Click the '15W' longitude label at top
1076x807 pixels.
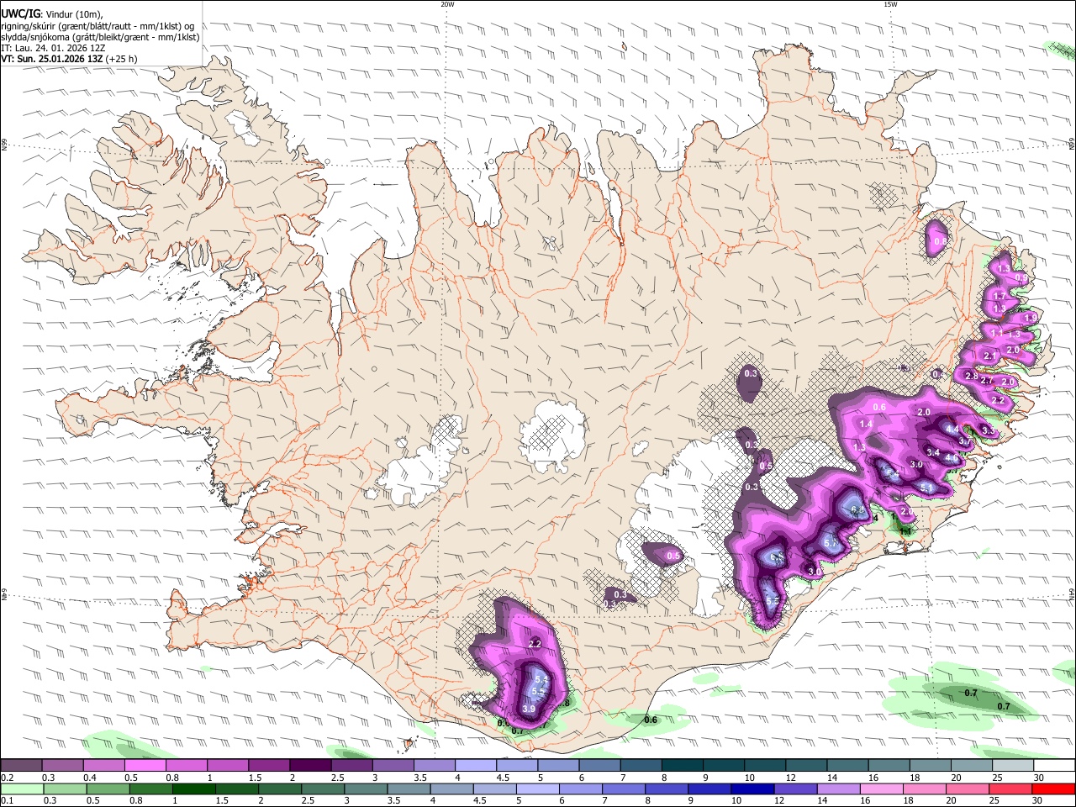pyautogui.click(x=890, y=4)
